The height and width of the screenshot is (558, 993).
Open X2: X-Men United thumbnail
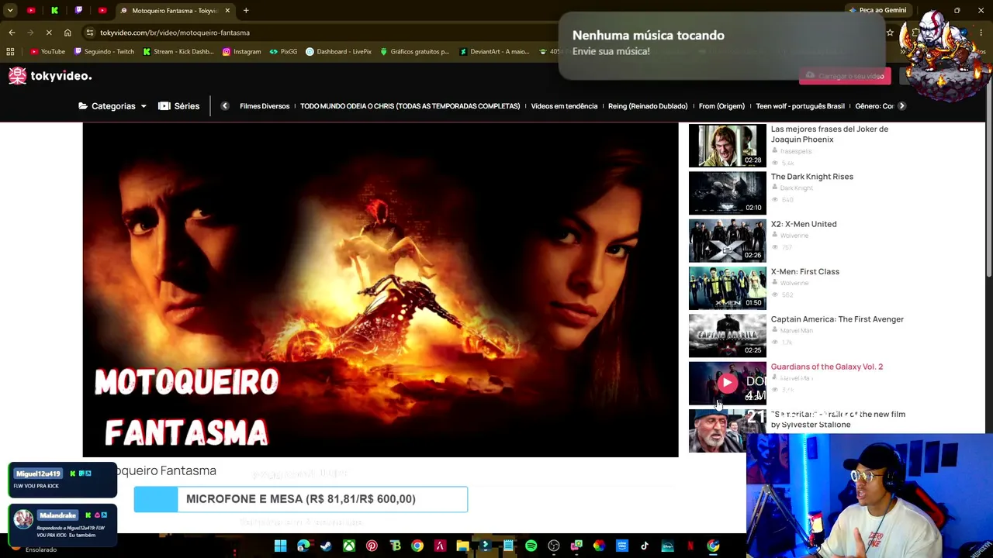point(727,240)
